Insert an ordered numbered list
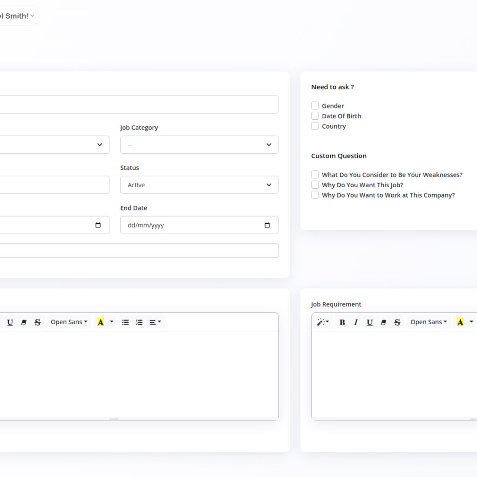The width and height of the screenshot is (477, 477). [x=139, y=322]
